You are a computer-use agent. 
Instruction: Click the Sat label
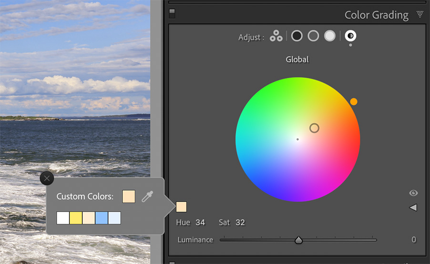tap(225, 223)
